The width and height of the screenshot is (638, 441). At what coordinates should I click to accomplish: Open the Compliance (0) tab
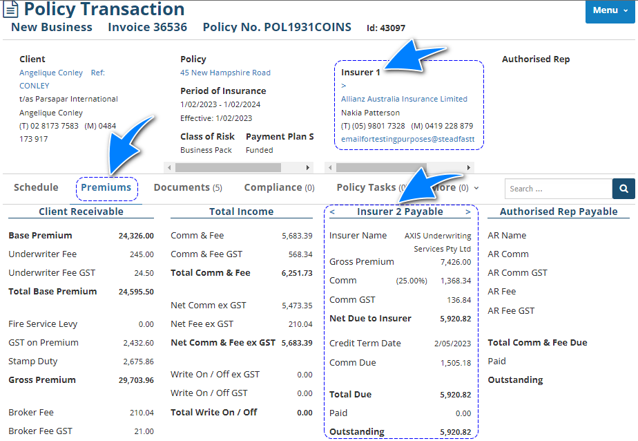click(x=279, y=187)
